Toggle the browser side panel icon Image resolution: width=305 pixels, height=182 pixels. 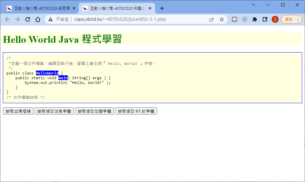pos(265,19)
